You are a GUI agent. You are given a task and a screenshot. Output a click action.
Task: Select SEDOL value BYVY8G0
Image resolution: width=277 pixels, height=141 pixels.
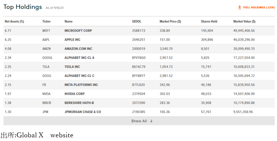click(139, 58)
